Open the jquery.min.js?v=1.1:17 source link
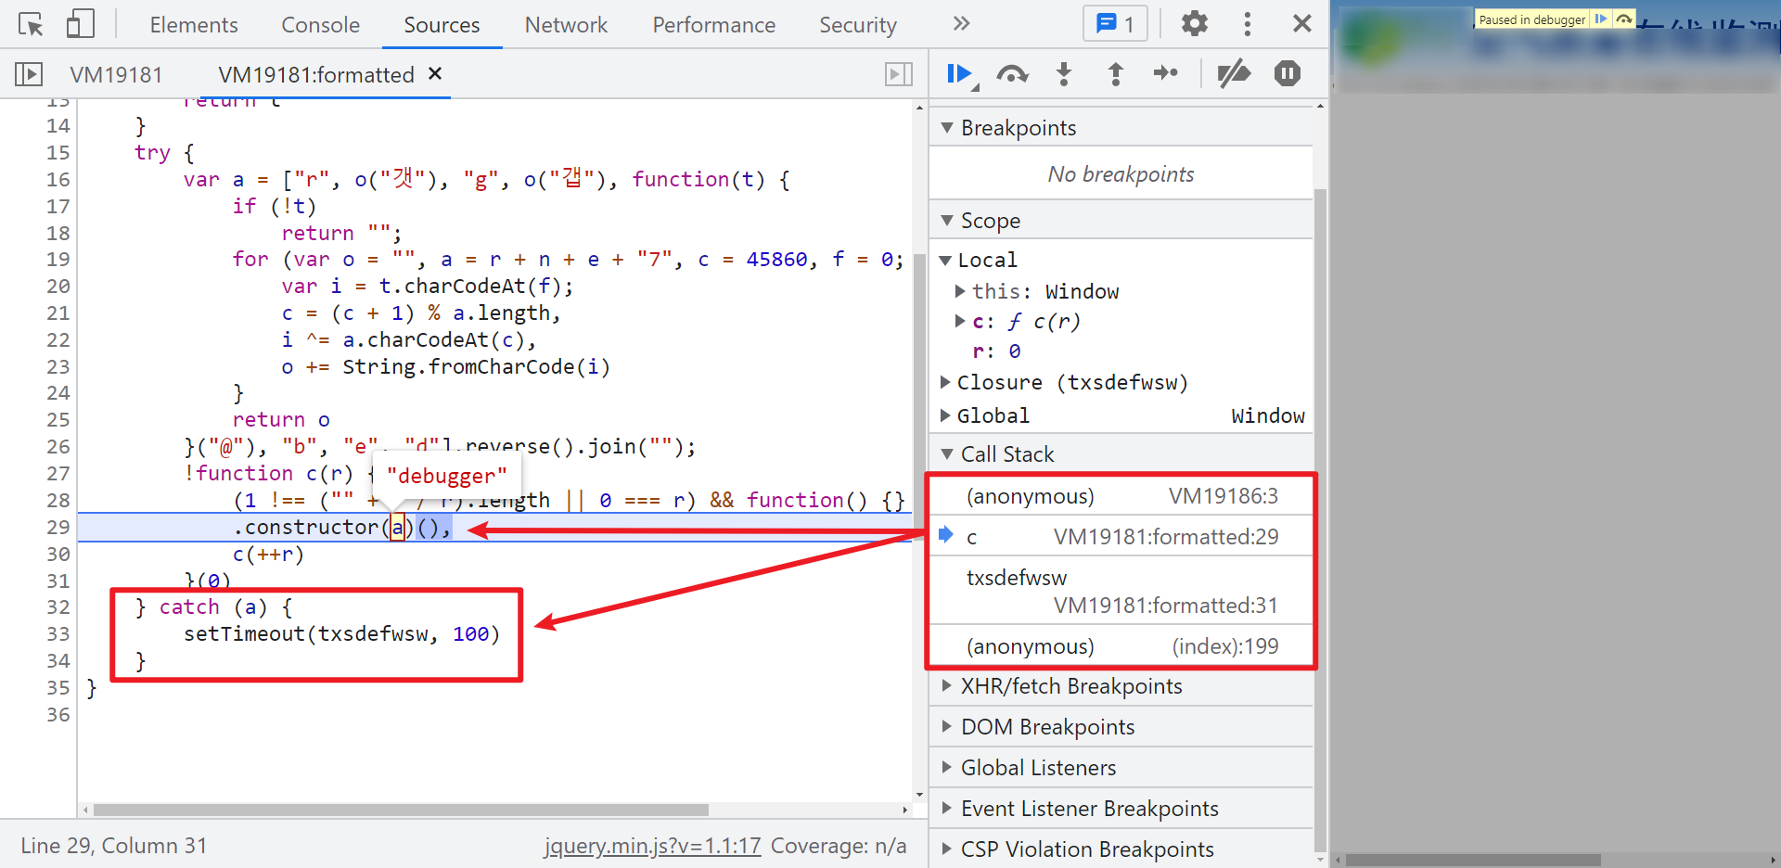The image size is (1781, 868). point(652,846)
